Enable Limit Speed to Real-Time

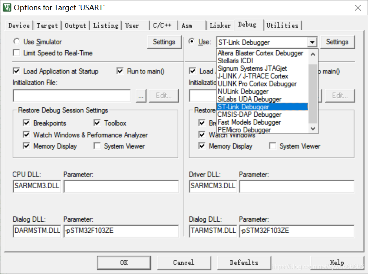click(16, 53)
